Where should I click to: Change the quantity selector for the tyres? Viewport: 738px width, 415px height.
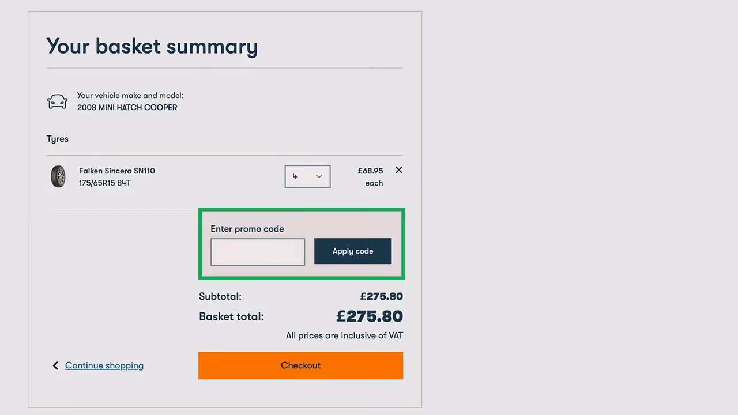click(x=307, y=176)
